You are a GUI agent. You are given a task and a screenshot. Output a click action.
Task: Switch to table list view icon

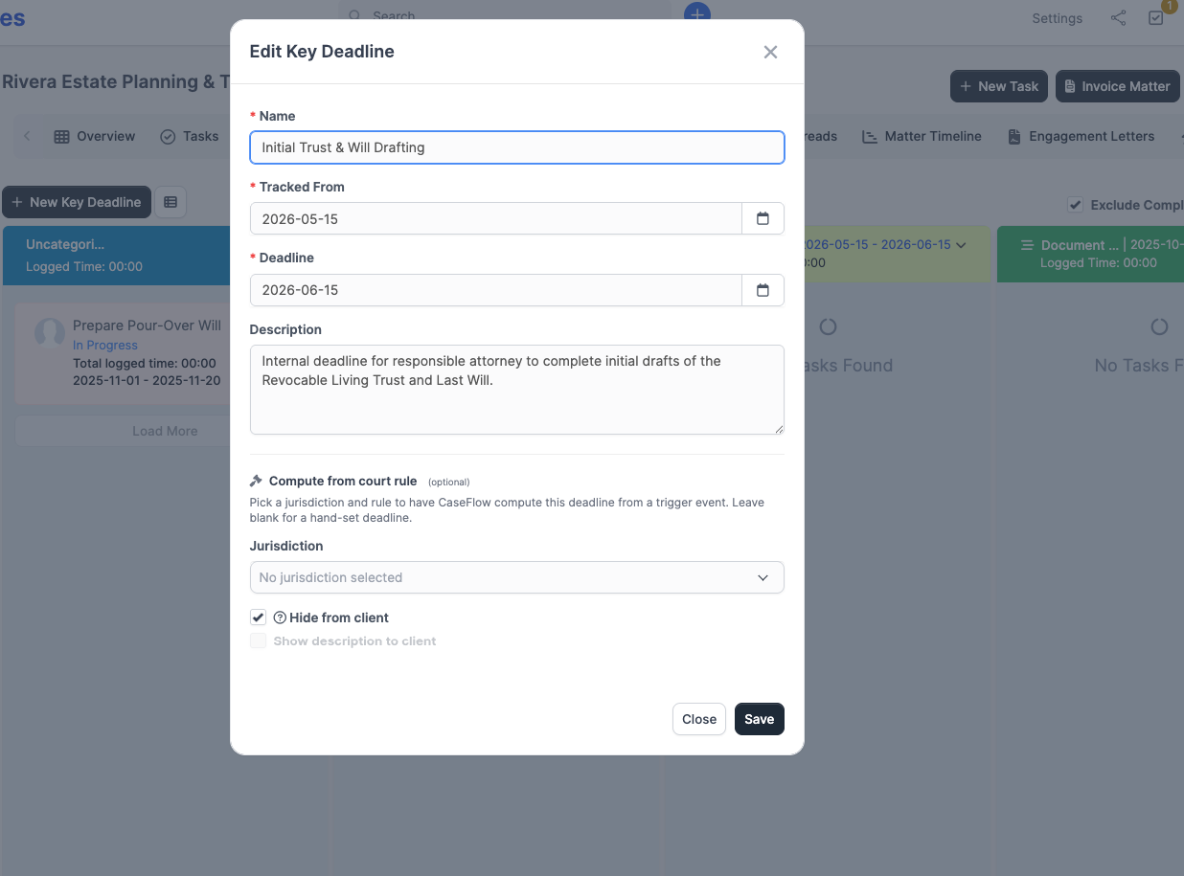171,202
